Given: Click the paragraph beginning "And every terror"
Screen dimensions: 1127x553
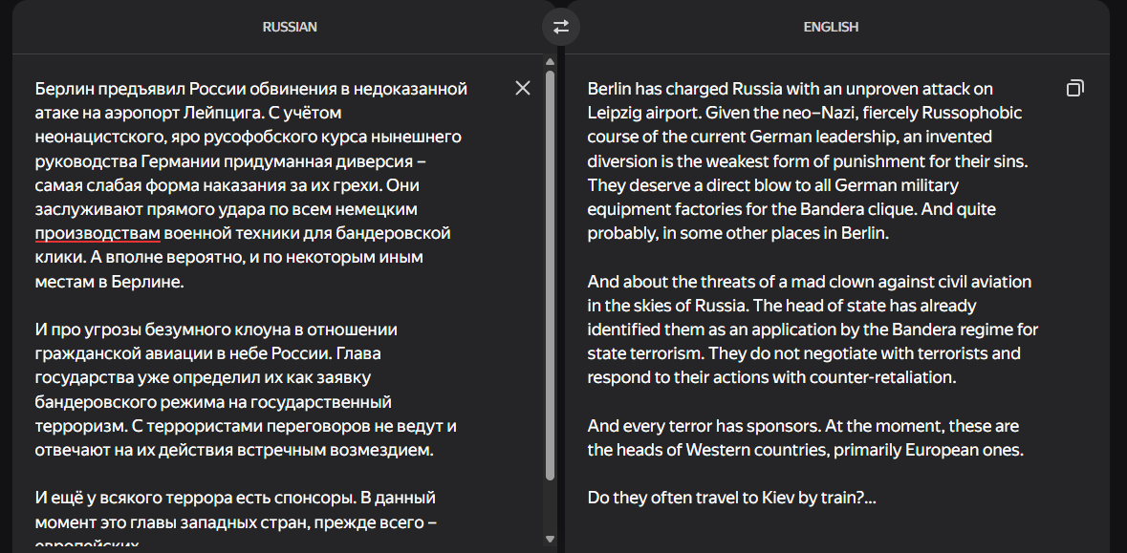Looking at the screenshot, I should point(805,438).
